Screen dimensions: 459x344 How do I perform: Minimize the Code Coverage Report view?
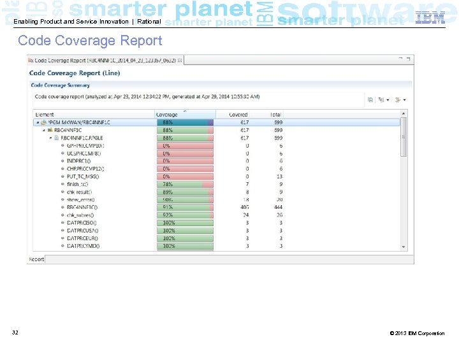400,59
